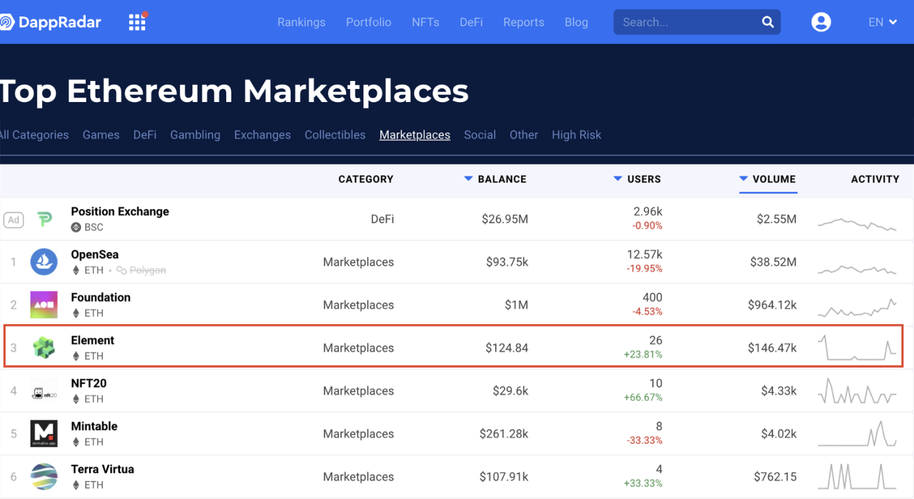This screenshot has height=499, width=914.
Task: Open Blog in the top navigation
Action: 576,22
